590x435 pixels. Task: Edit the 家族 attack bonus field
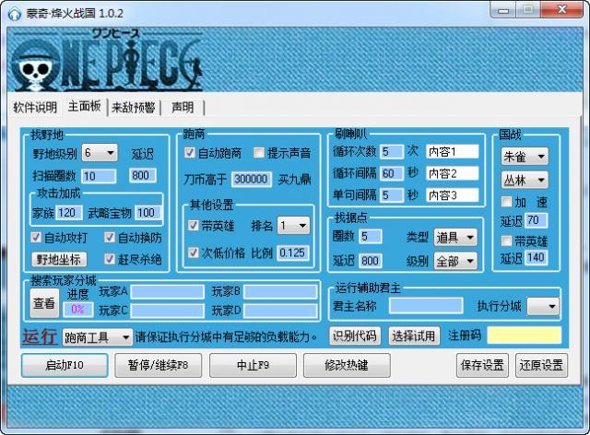pyautogui.click(x=69, y=213)
